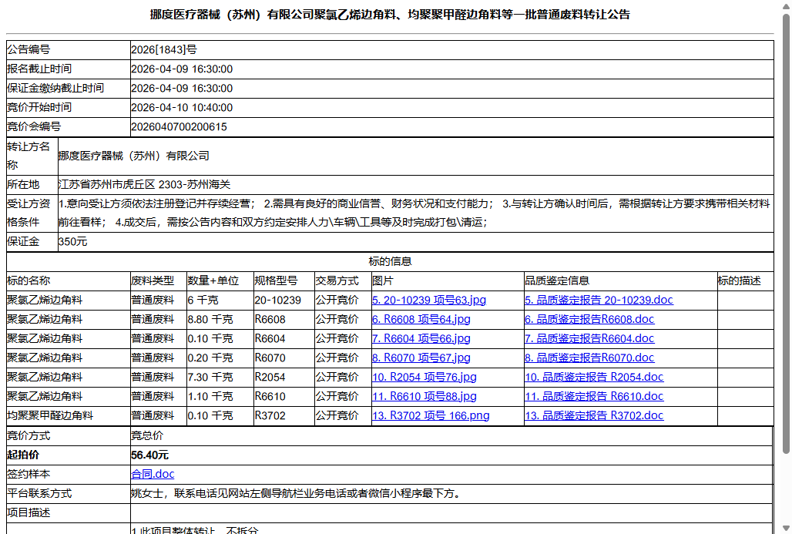Click the 规格型号 column header
The height and width of the screenshot is (534, 792).
pos(277,281)
